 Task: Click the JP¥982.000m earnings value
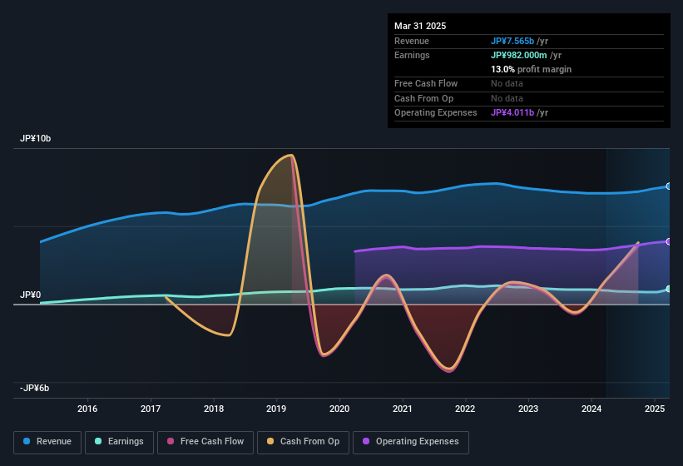[519, 55]
